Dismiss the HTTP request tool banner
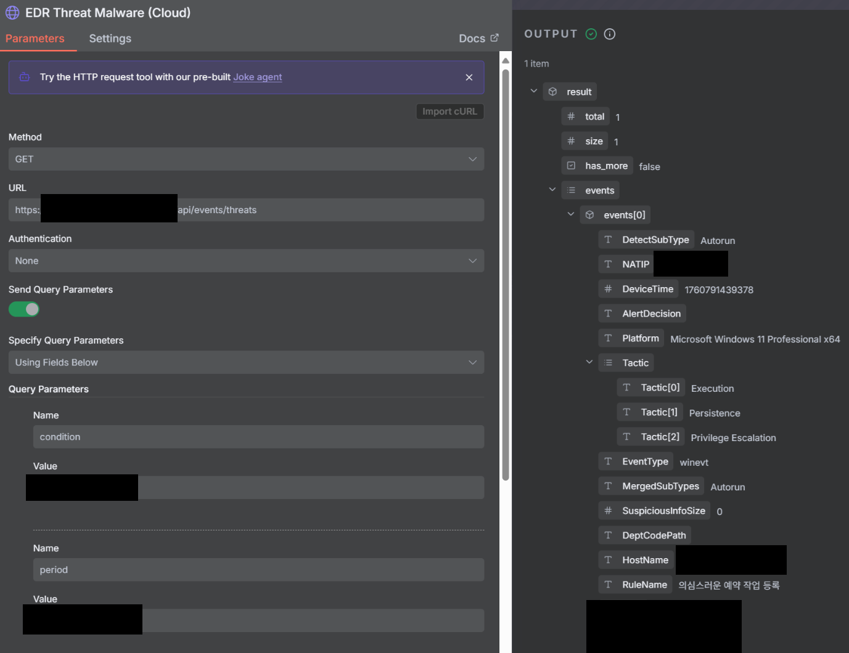Viewport: 849px width, 653px height. click(469, 77)
